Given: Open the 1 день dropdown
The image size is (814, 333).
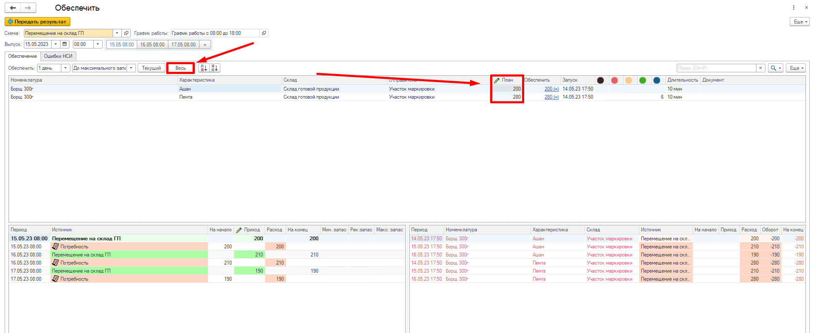Looking at the screenshot, I should click(x=65, y=68).
